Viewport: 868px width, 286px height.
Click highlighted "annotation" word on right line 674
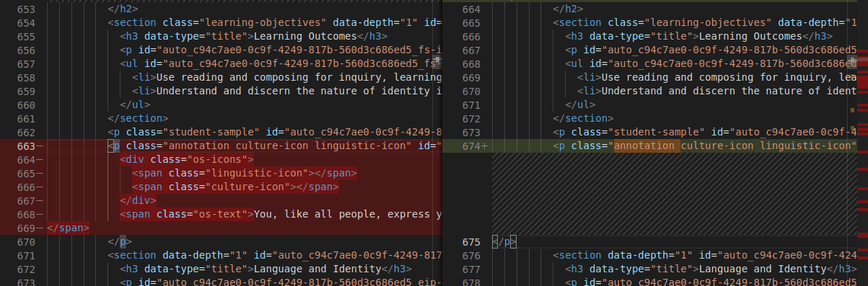pyautogui.click(x=644, y=146)
